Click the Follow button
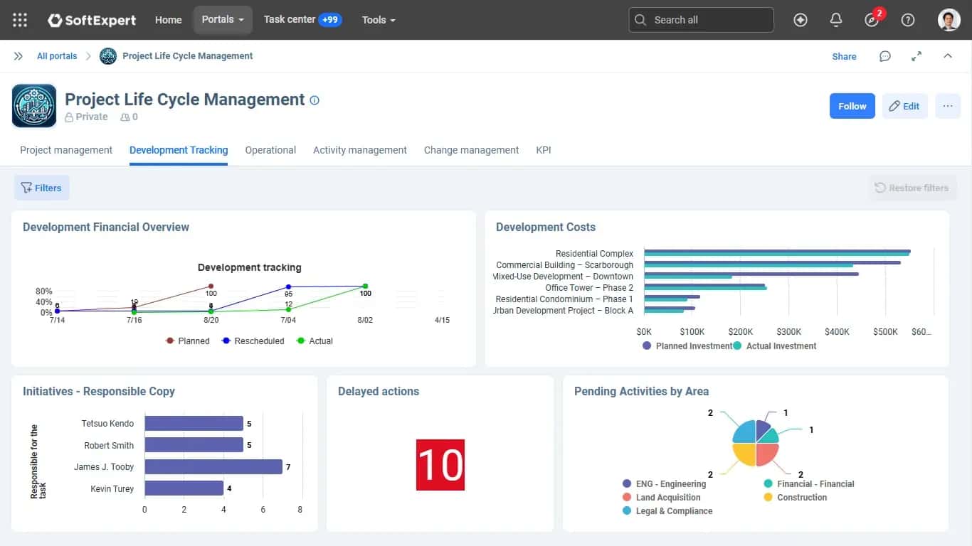The height and width of the screenshot is (546, 972). [x=852, y=106]
